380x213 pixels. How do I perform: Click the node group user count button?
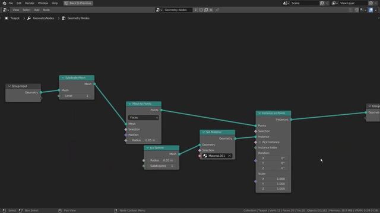(195, 10)
